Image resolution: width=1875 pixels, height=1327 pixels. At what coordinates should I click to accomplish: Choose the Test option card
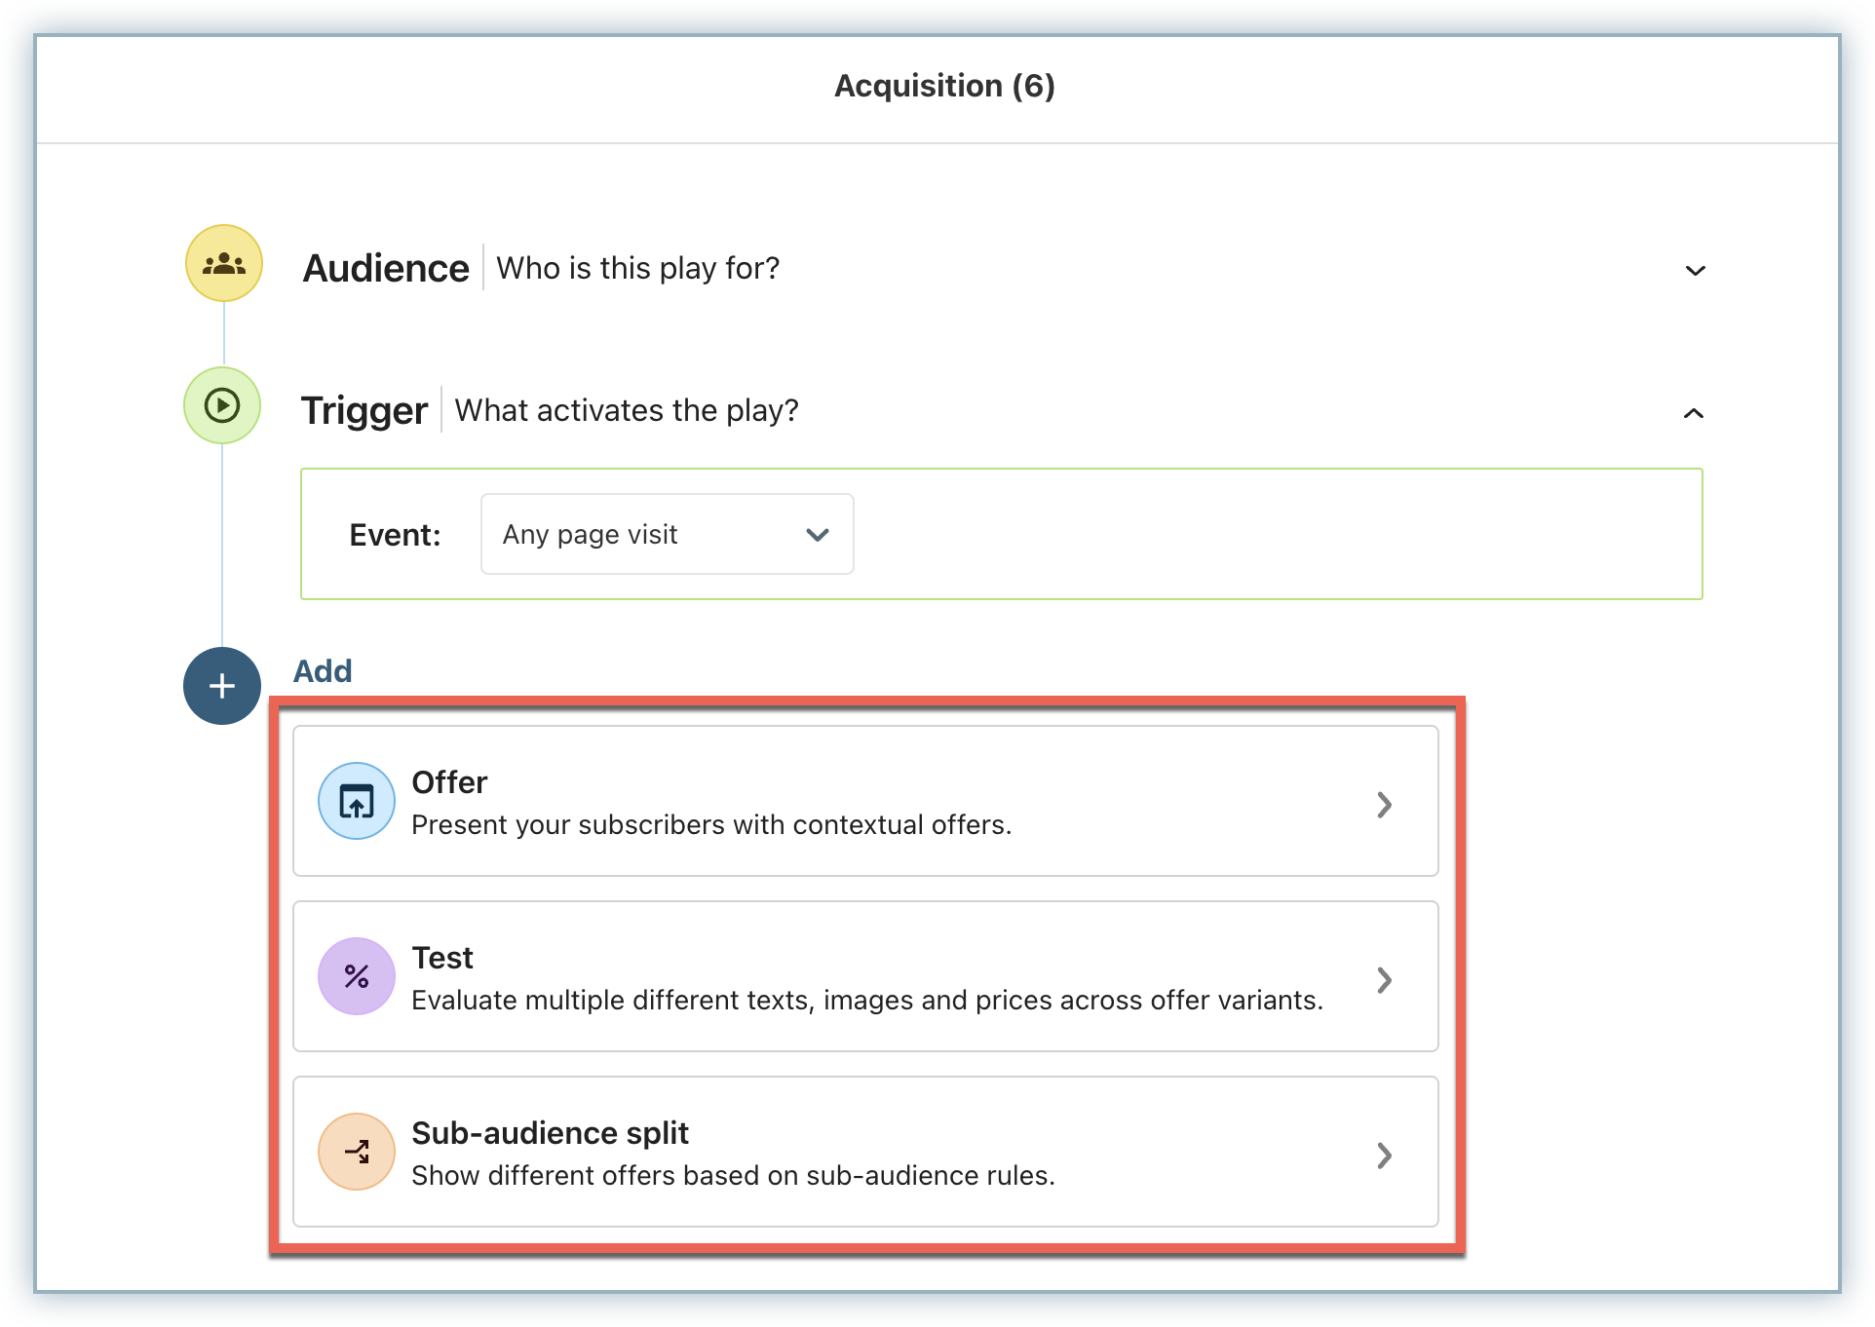point(865,976)
